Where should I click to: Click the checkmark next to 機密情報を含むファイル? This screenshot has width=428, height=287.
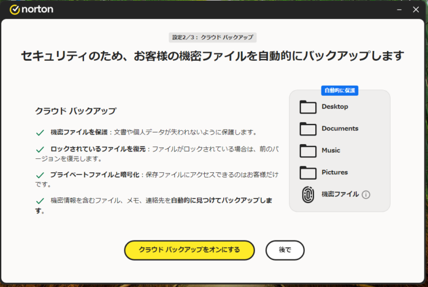tap(40, 201)
